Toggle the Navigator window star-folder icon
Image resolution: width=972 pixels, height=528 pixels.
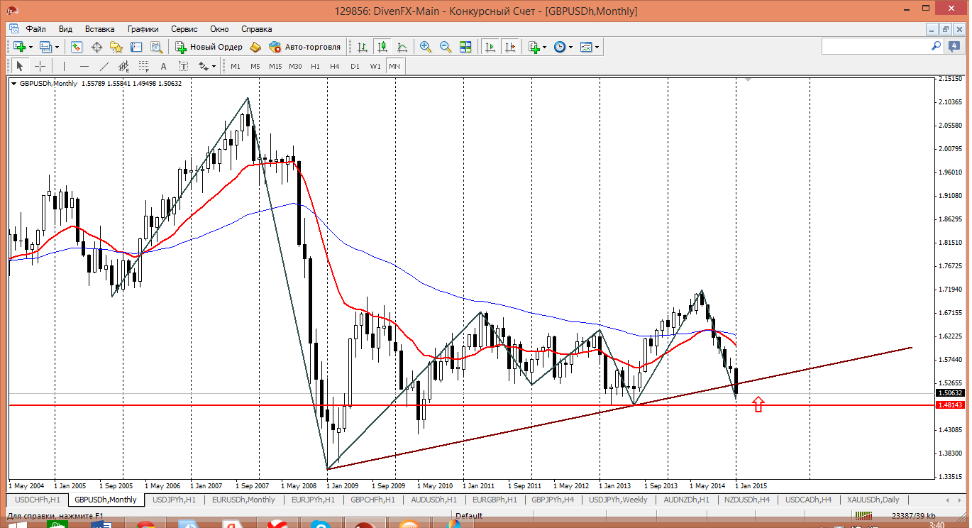[x=116, y=47]
